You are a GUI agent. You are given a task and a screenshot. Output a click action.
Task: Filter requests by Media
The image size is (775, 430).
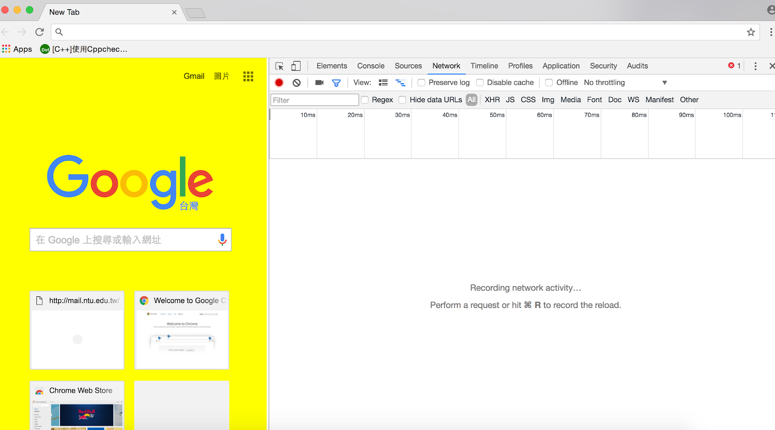click(x=571, y=100)
